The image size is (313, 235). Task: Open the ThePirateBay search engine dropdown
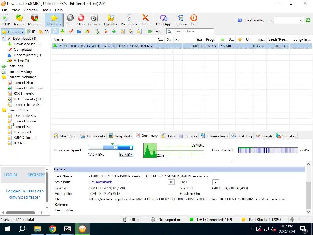pos(271,20)
